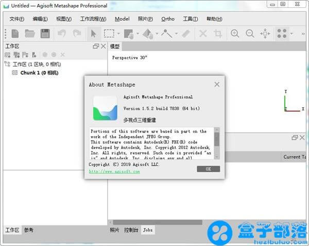Close the 工作区 panel
This screenshot has width=309, height=246.
[x=104, y=46]
